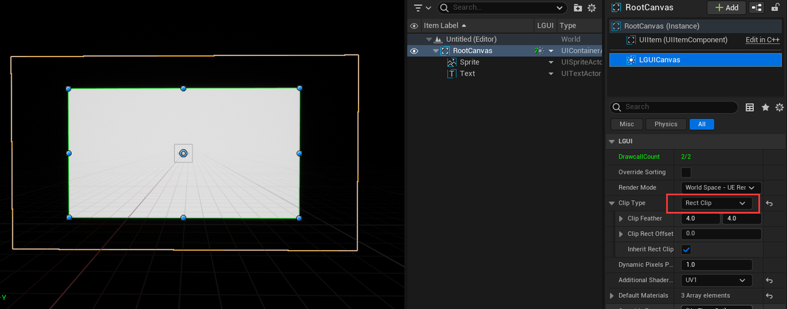Open the property matrix table icon

749,108
